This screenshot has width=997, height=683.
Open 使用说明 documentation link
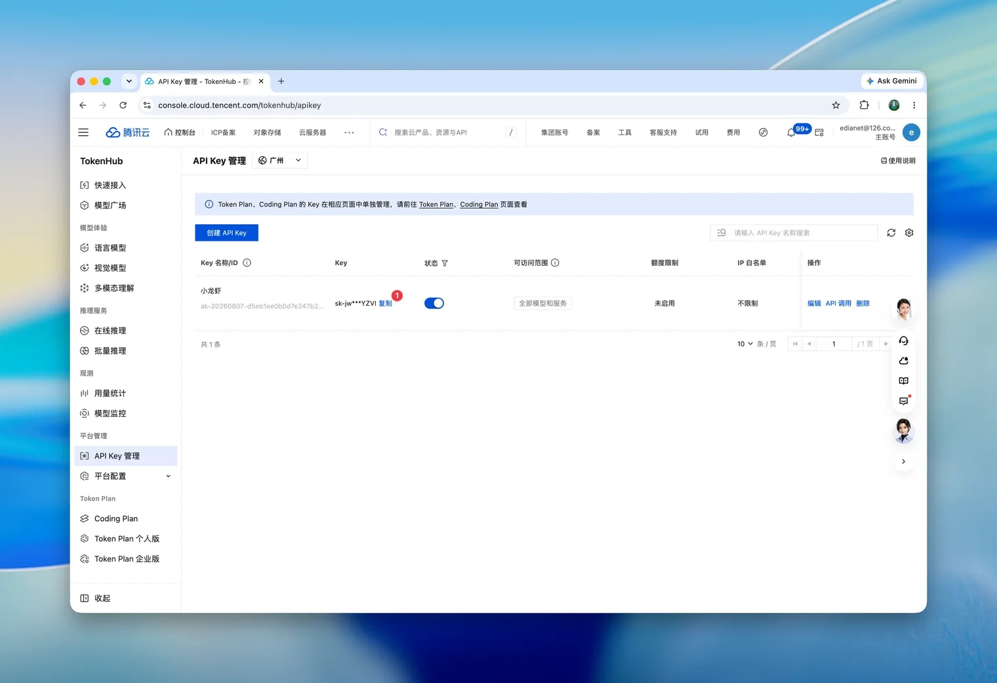tap(898, 161)
